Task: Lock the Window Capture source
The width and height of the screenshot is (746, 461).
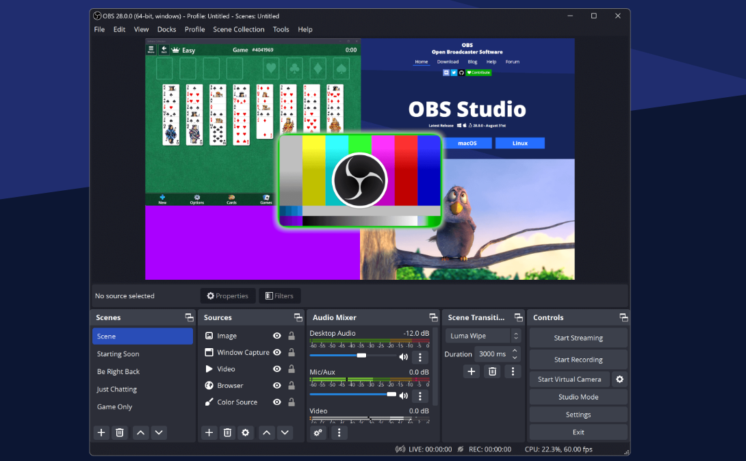Action: pos(291,352)
